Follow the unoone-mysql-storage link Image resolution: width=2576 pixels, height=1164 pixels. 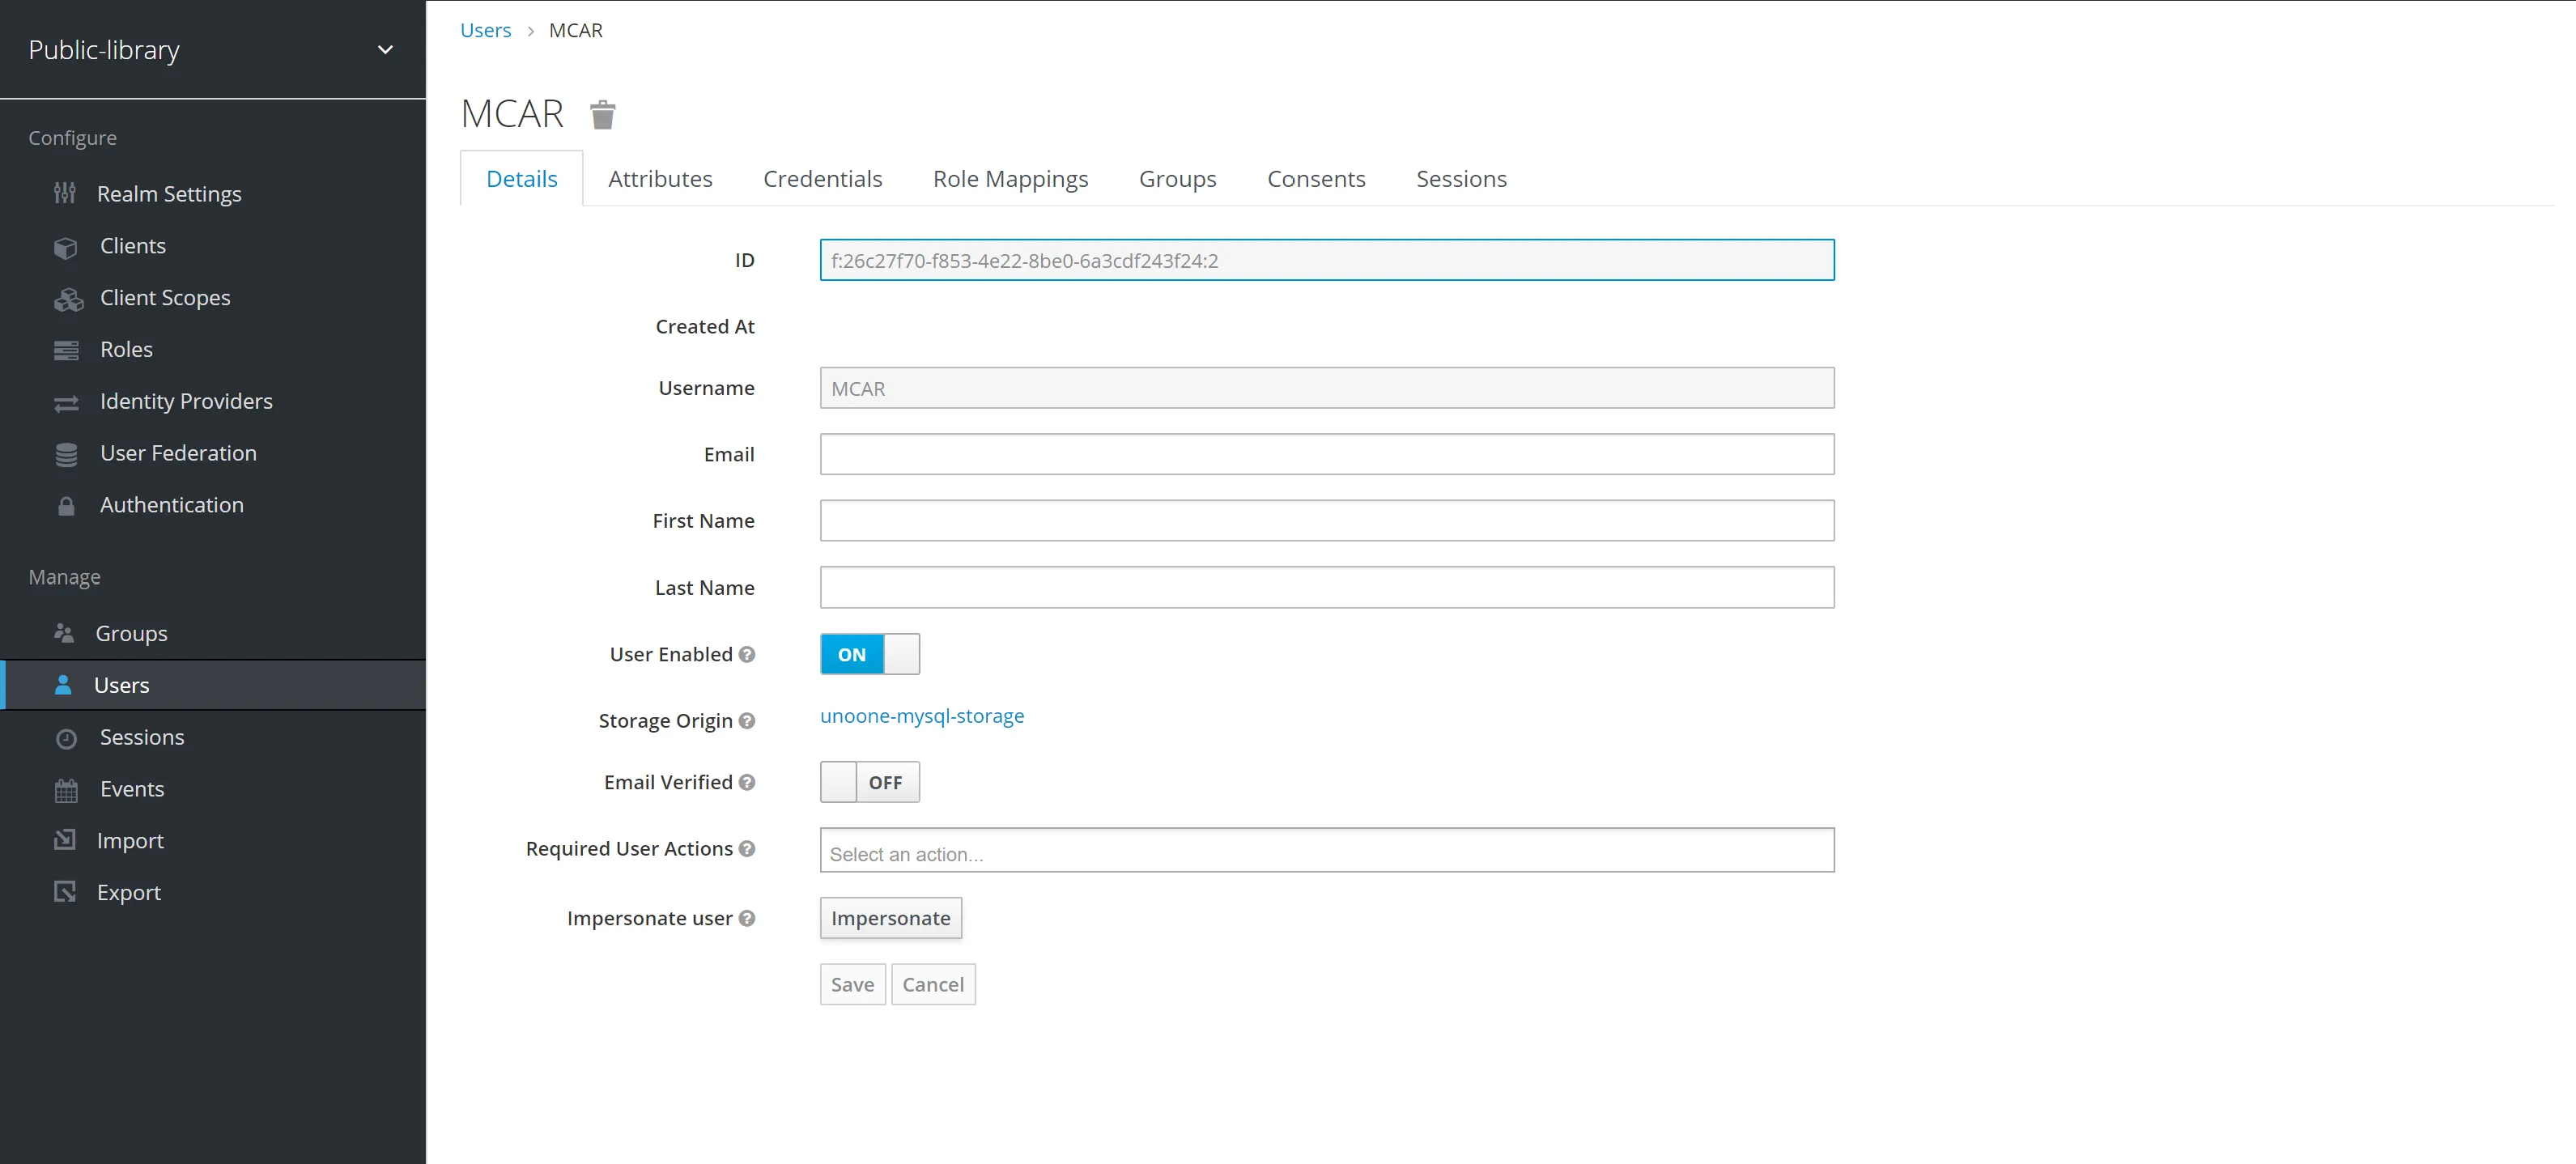[x=921, y=716]
